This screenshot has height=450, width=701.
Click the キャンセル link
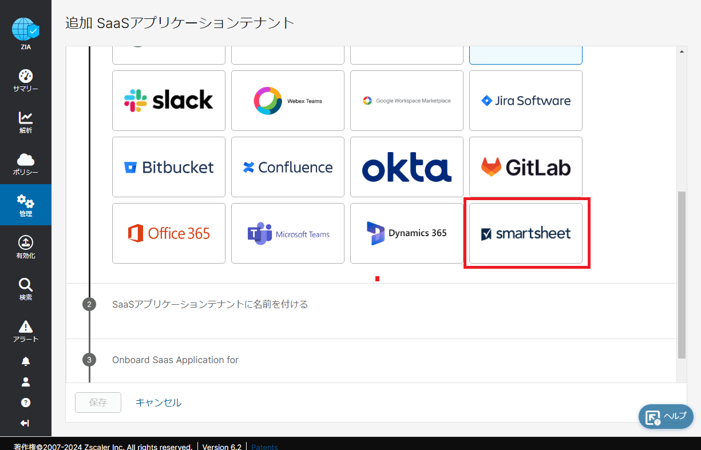[x=159, y=403]
